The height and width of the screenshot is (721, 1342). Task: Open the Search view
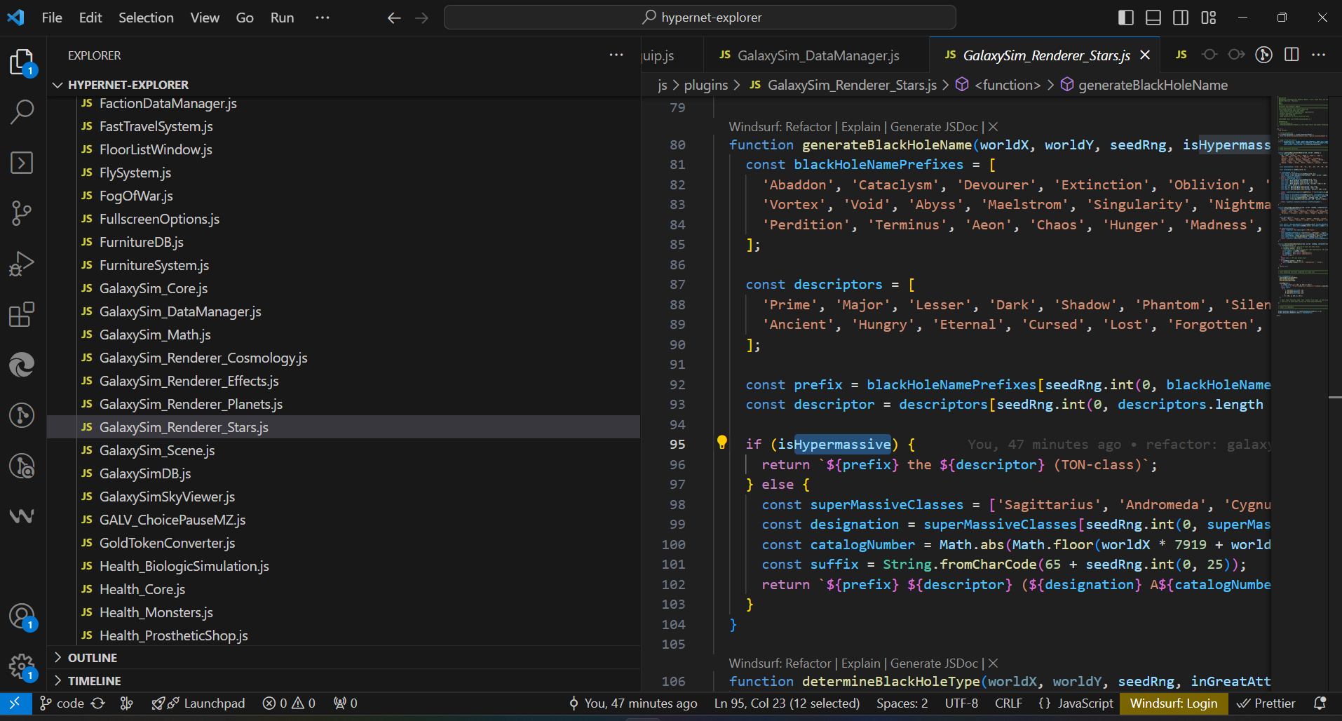pos(22,112)
